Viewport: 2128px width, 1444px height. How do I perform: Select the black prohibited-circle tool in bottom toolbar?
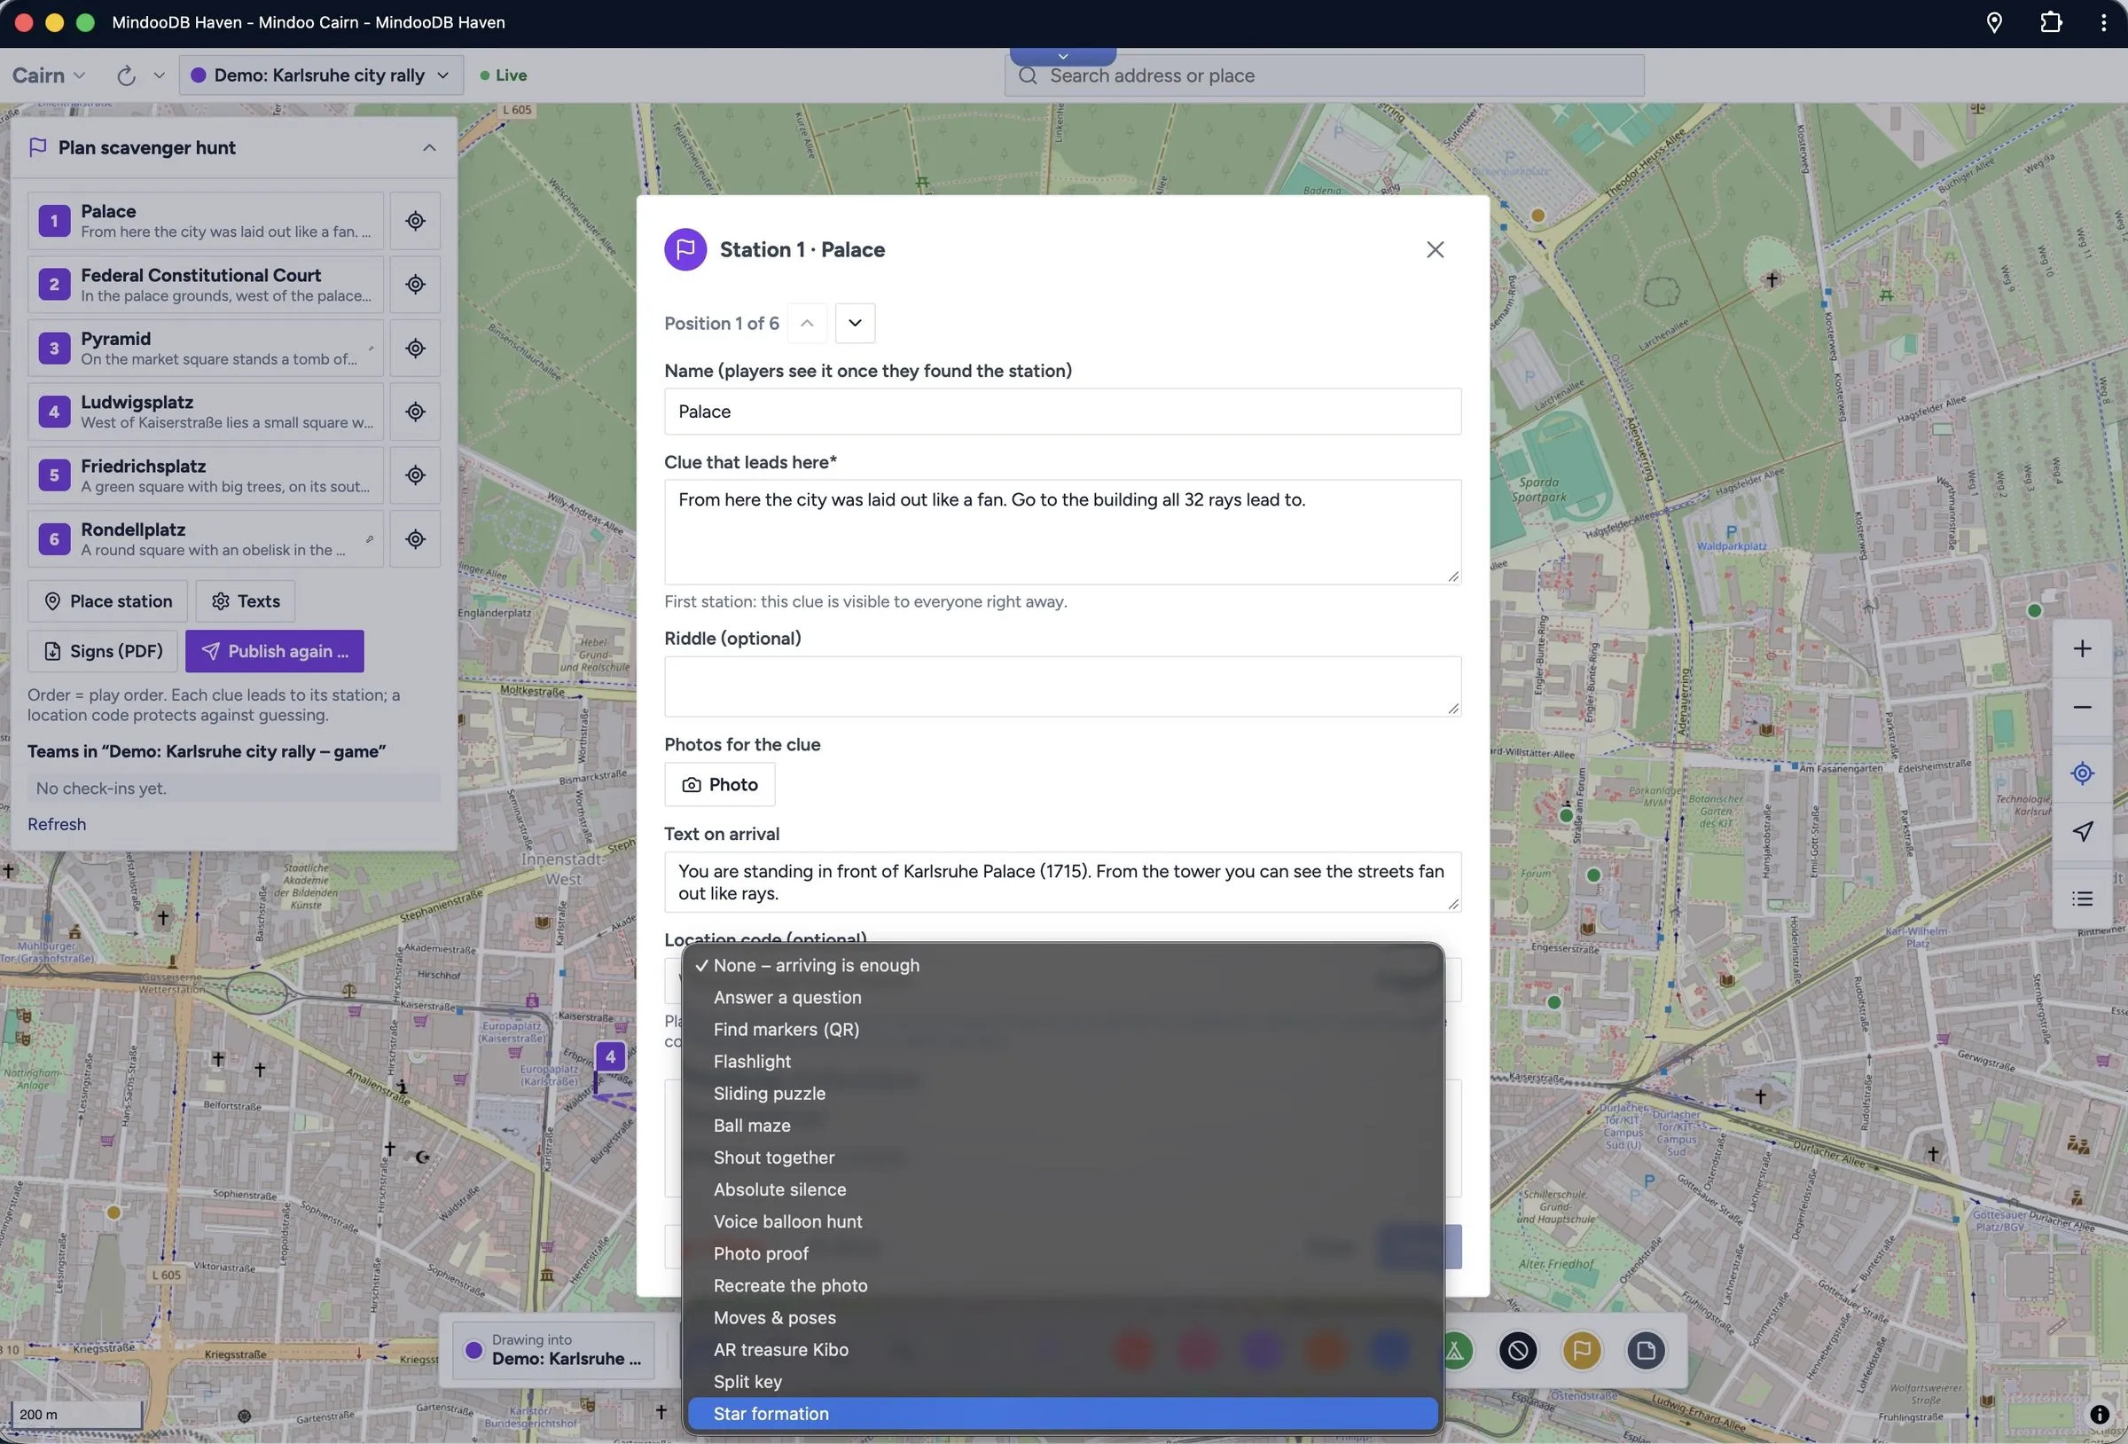[1517, 1350]
